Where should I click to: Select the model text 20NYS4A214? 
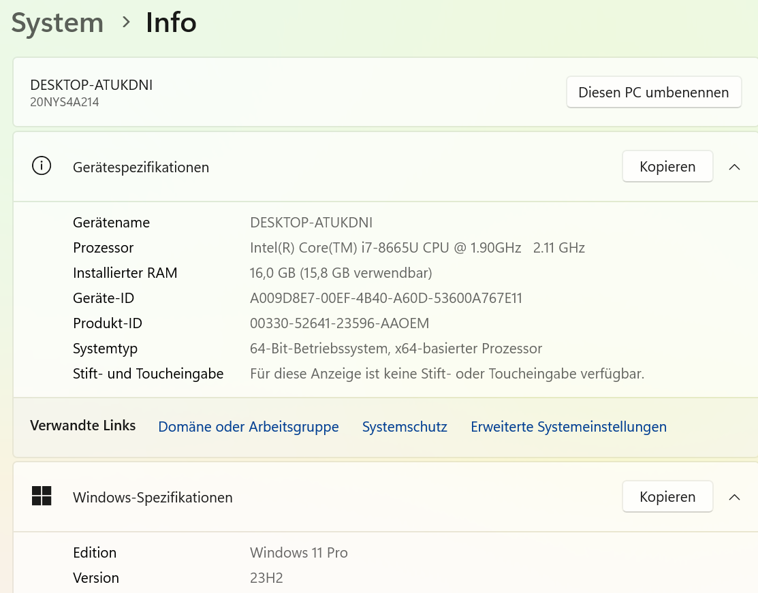tap(64, 102)
